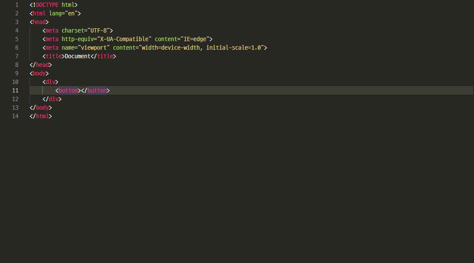Click the name attribute on line 6
The height and width of the screenshot is (263, 474).
[x=68, y=48]
